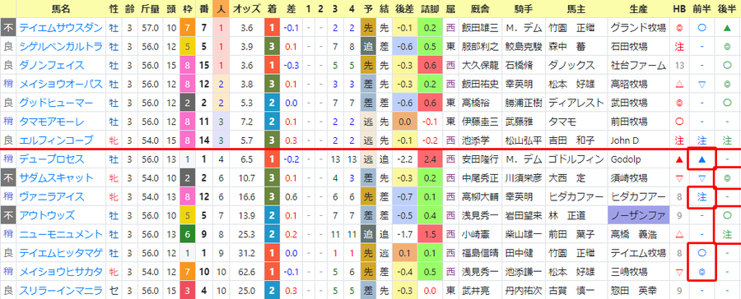Select owner ディアレスト
The width and height of the screenshot is (741, 299).
[576, 103]
